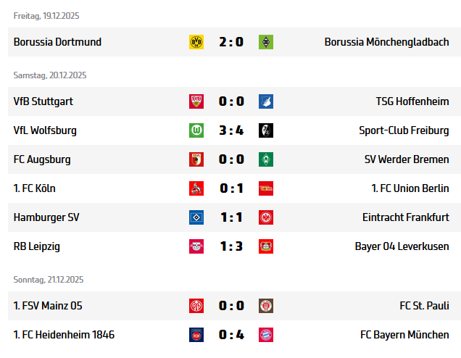Click the Eintracht Frankfurt eagle crest
Image resolution: width=461 pixels, height=358 pixels.
(266, 217)
